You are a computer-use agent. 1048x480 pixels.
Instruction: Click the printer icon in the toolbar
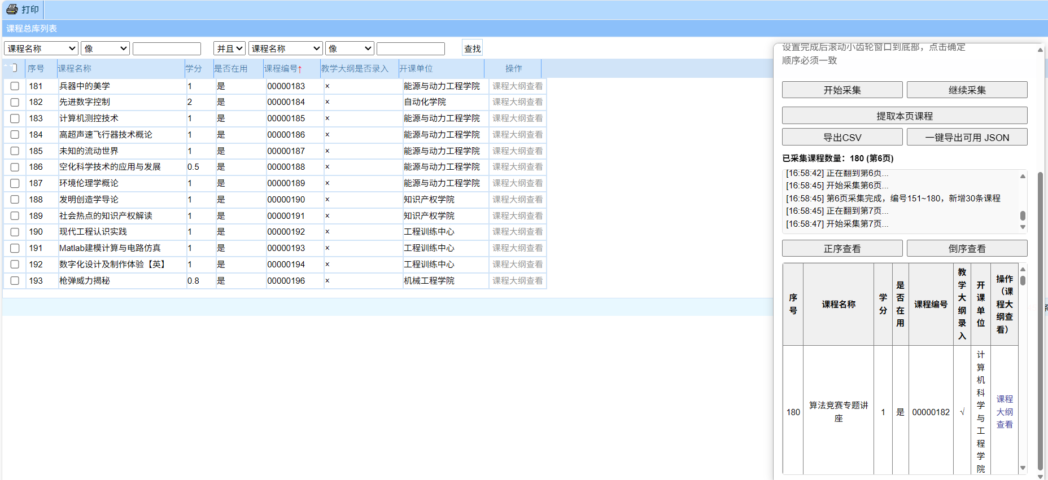tap(12, 9)
